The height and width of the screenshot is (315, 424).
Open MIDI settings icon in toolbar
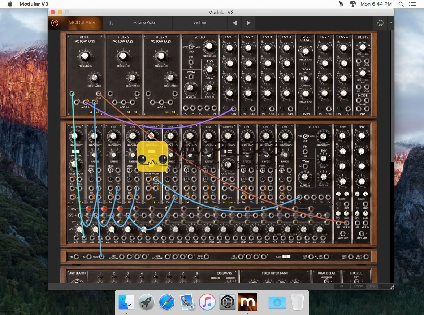point(380,23)
